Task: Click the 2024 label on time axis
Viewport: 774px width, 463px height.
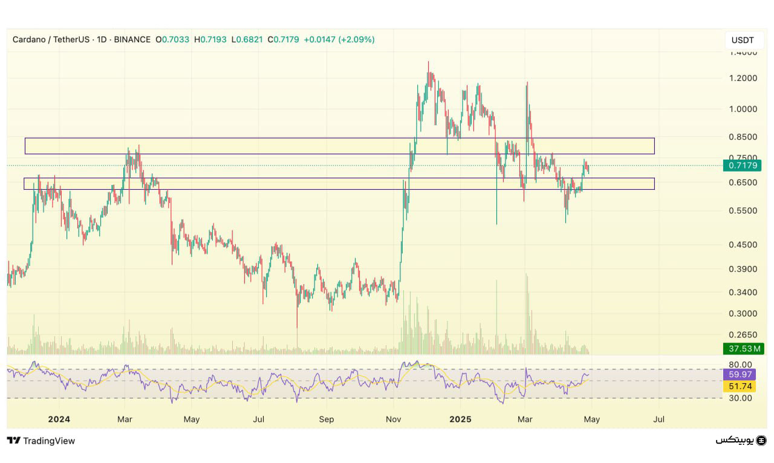Action: (x=59, y=419)
